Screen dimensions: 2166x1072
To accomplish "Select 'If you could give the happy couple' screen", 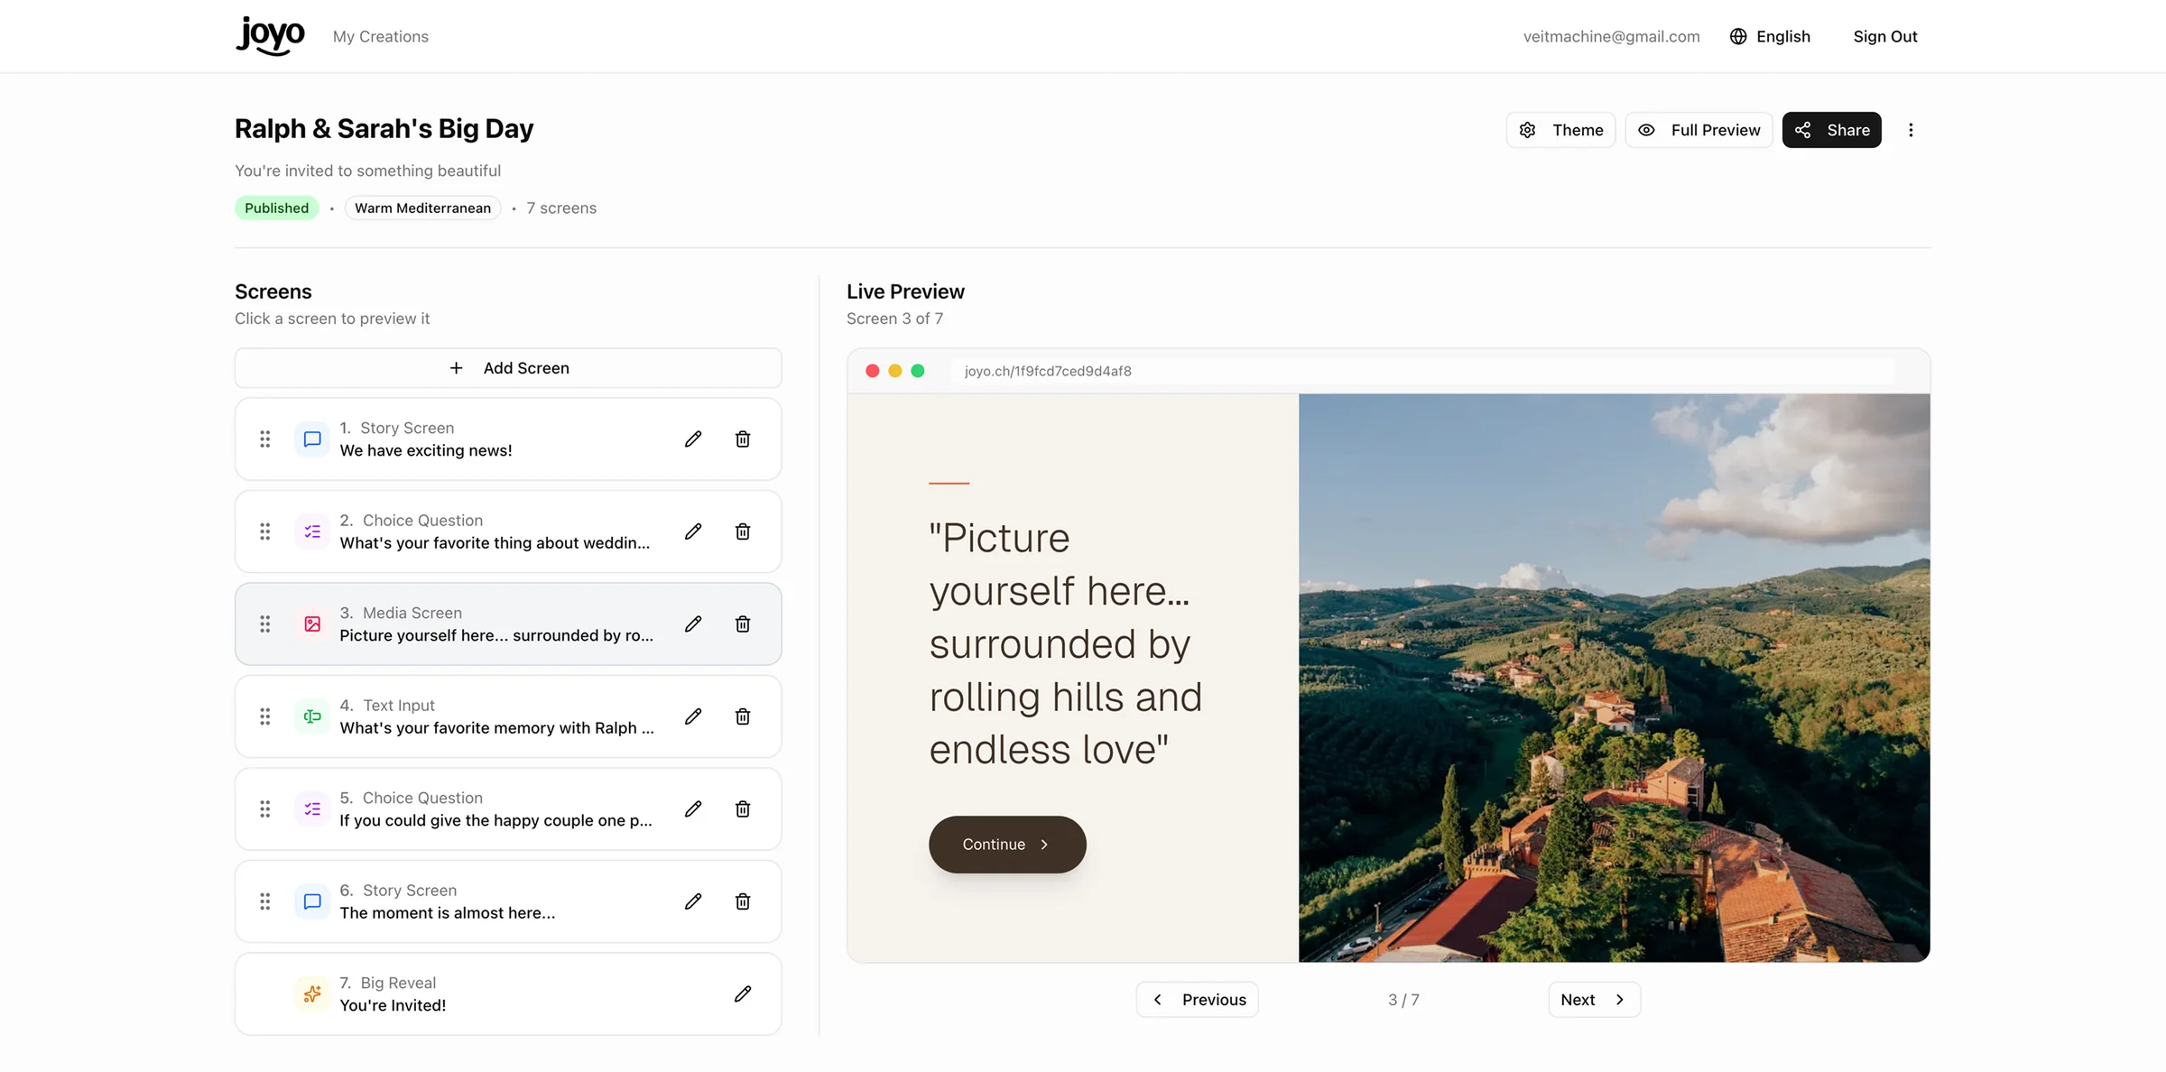I will point(508,809).
